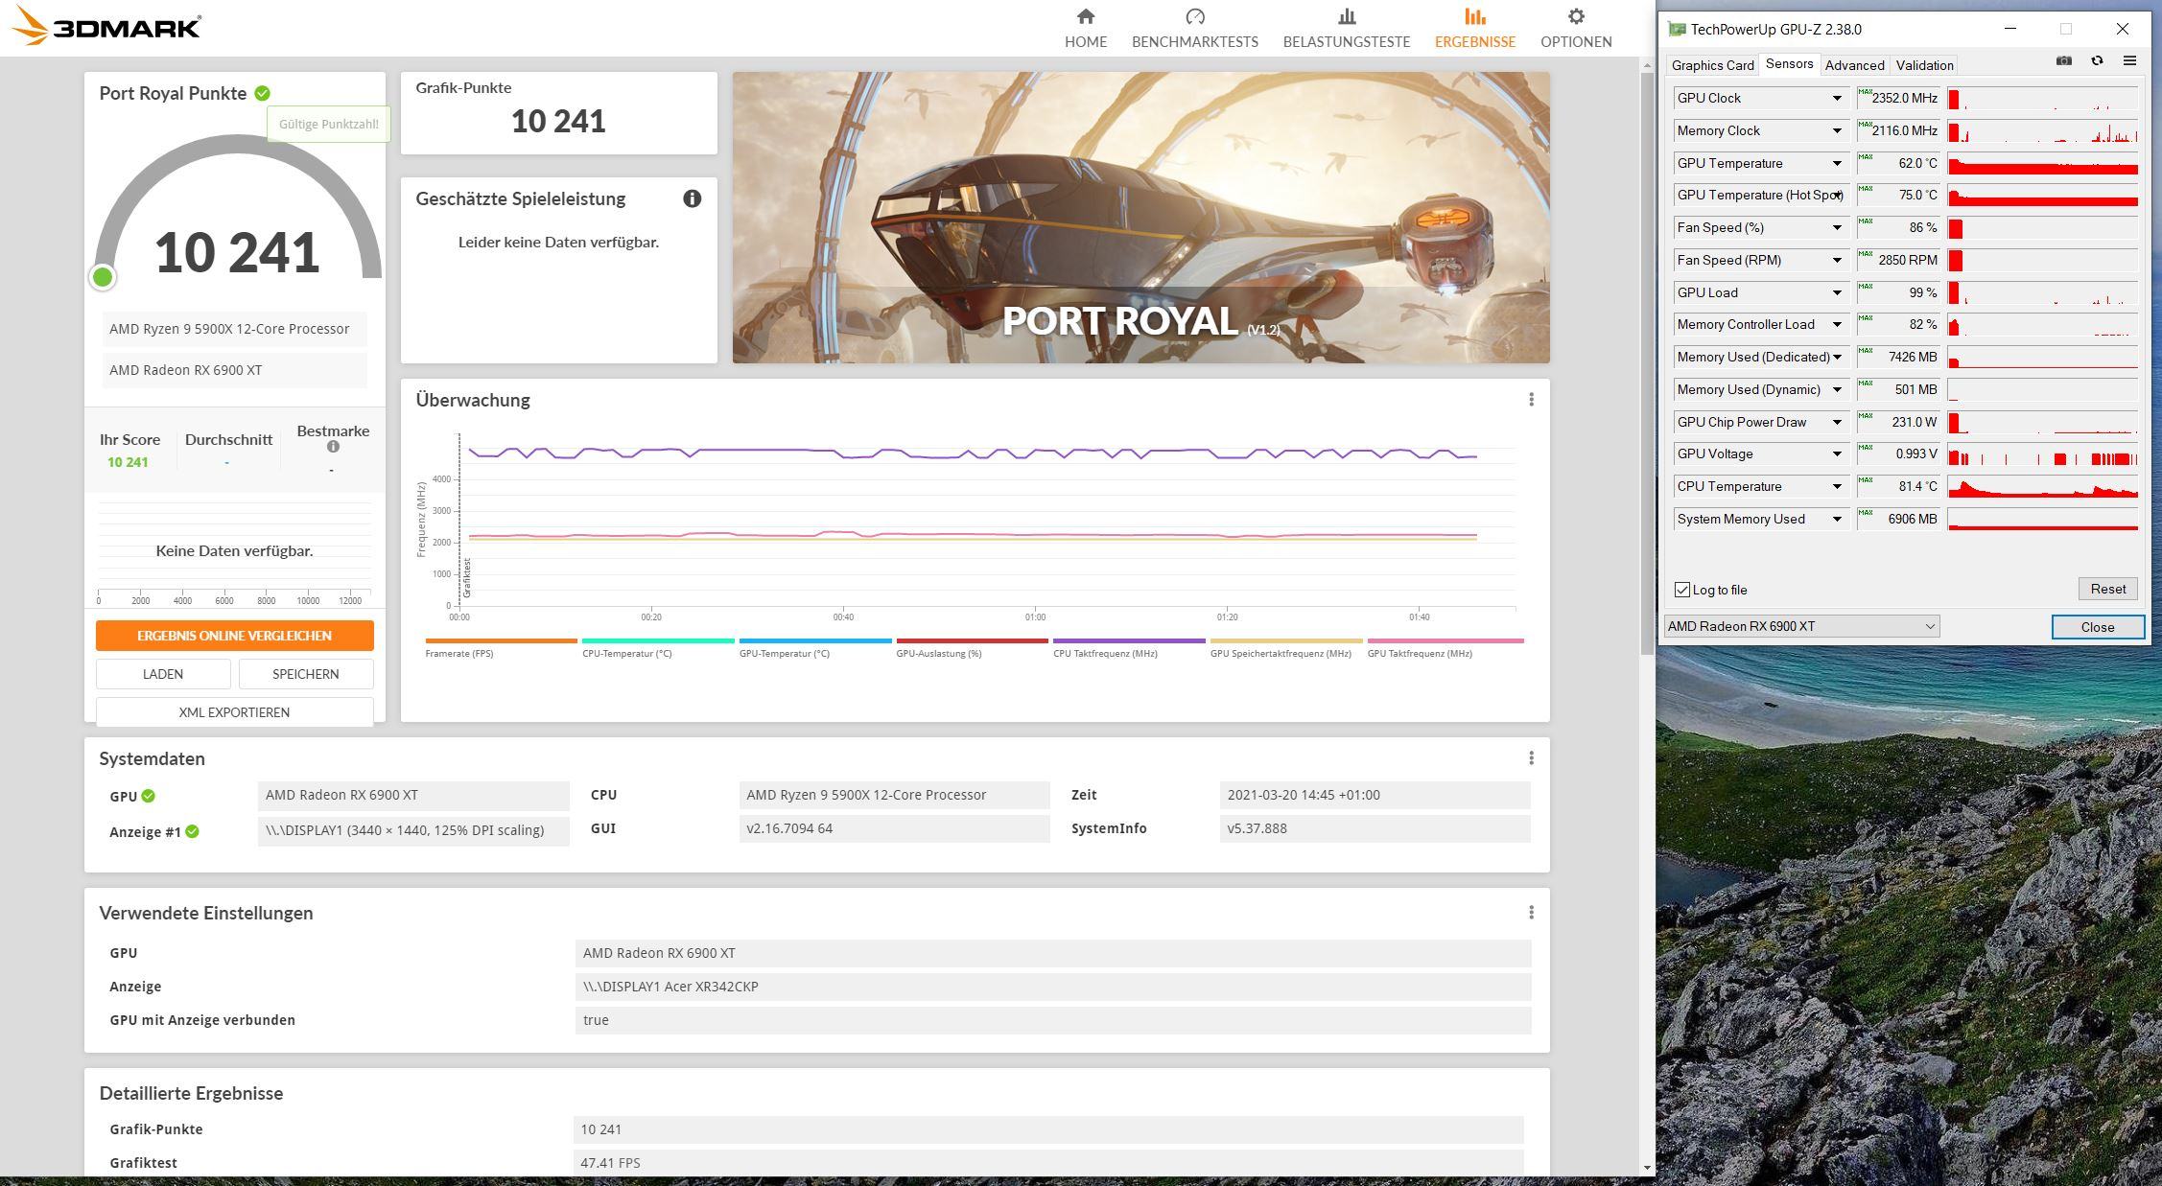Click score gauge green marker dot
Viewport: 2162px width, 1186px height.
103,277
